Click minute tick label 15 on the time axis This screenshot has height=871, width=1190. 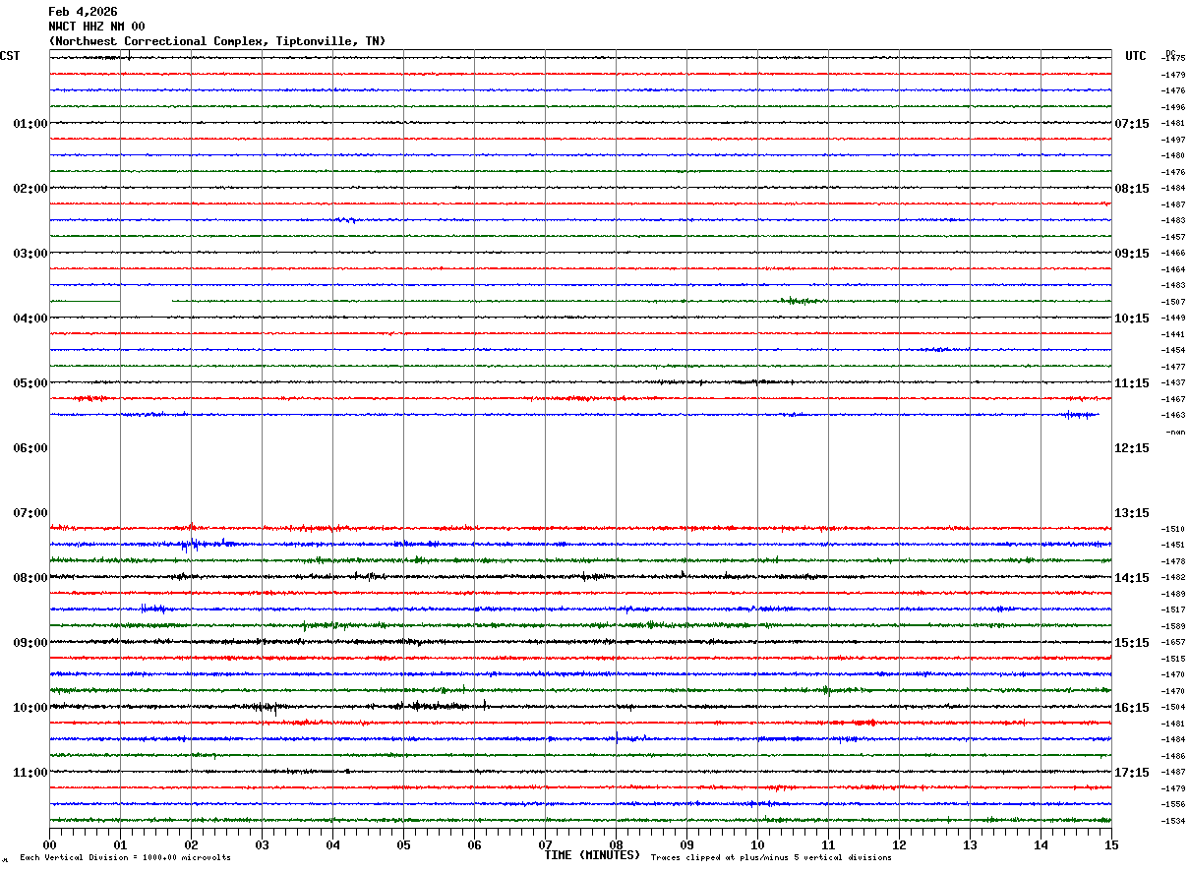tap(1111, 844)
